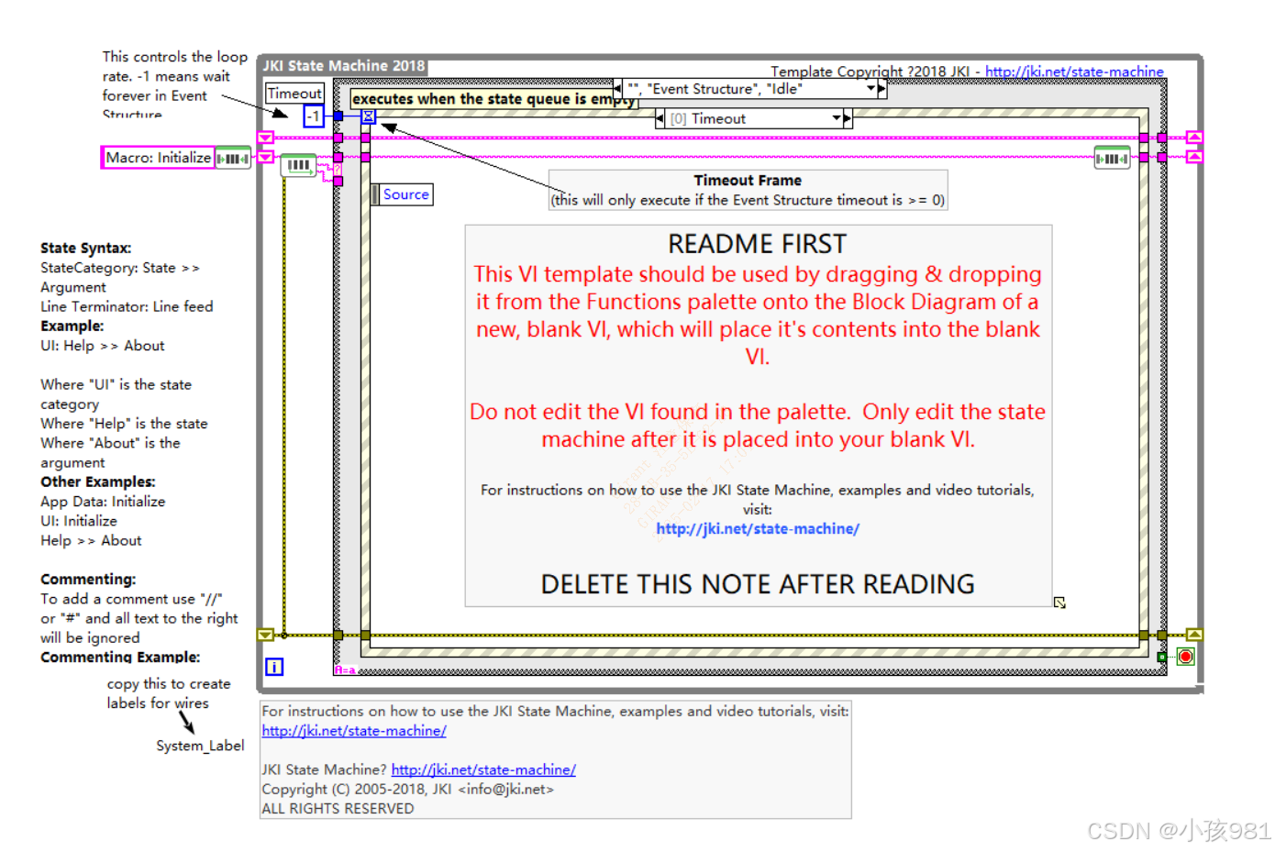Select the 'System_Label' text
Viewport: 1275px width, 852px height.
(x=200, y=746)
